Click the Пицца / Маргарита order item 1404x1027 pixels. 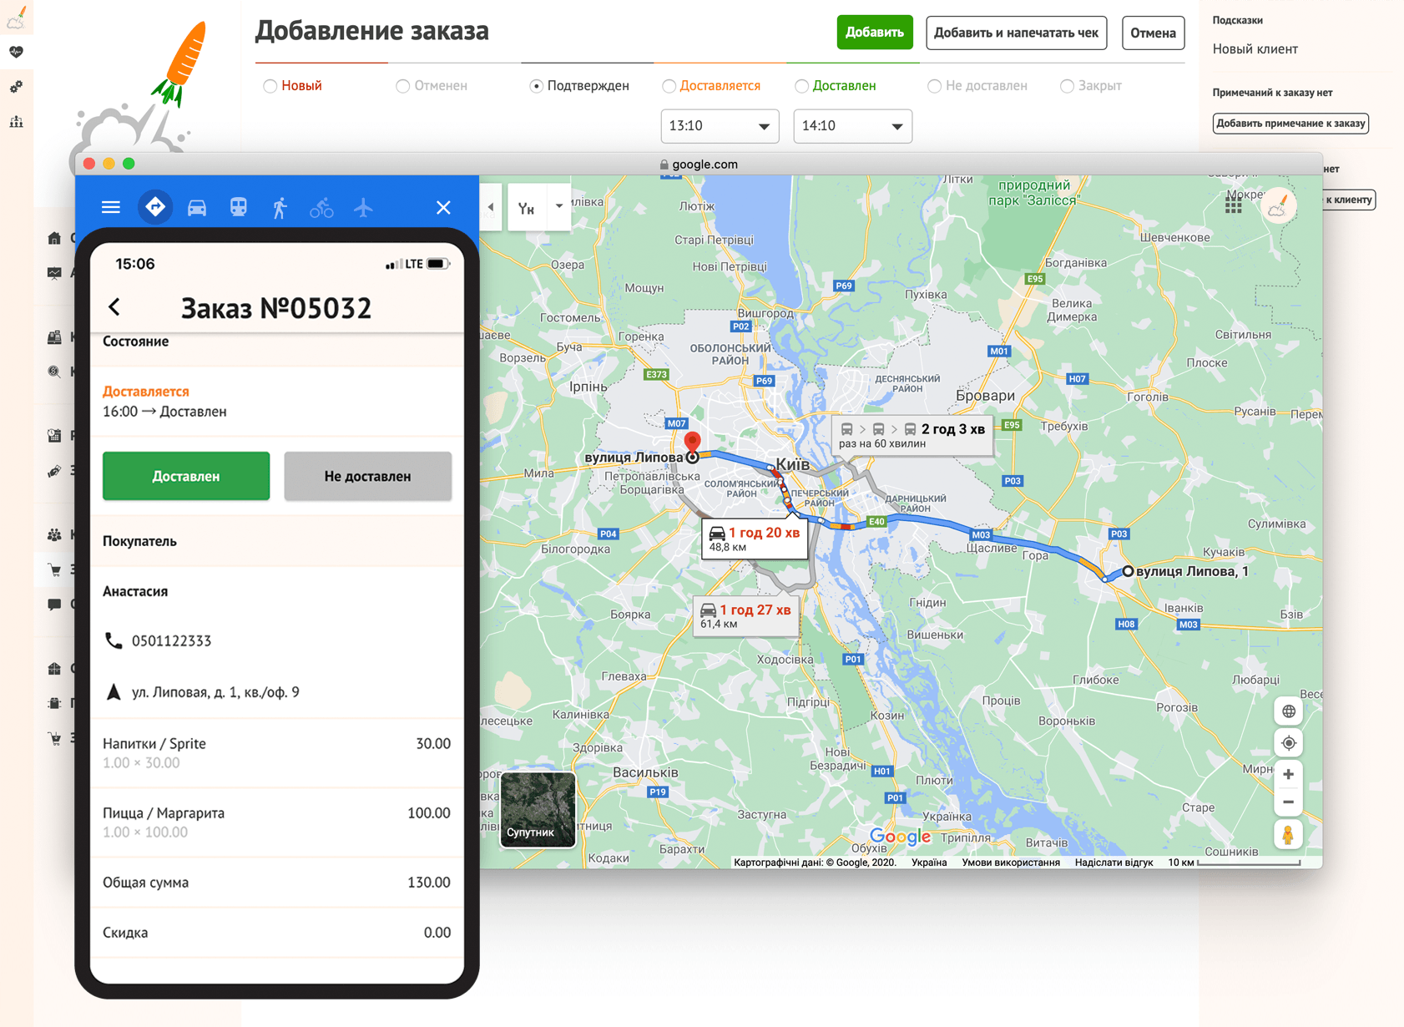[x=276, y=822]
